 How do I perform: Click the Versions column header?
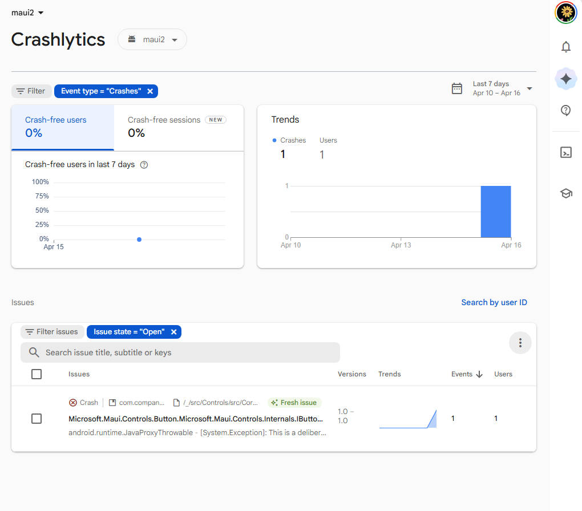(x=352, y=374)
